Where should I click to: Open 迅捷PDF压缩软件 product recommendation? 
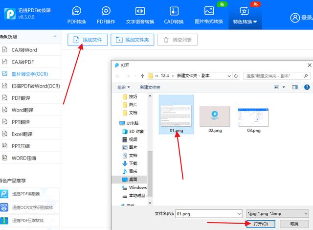tap(29, 220)
